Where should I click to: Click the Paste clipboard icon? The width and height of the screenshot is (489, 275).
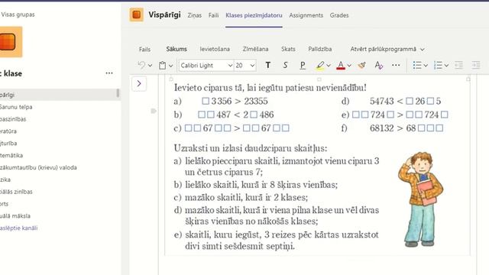coord(163,66)
